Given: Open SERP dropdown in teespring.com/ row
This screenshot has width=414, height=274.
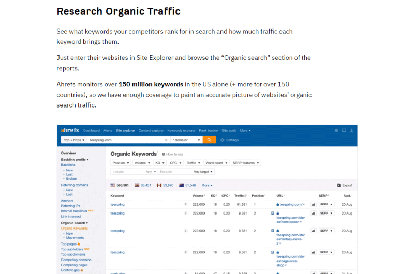Looking at the screenshot, I should pos(327,204).
